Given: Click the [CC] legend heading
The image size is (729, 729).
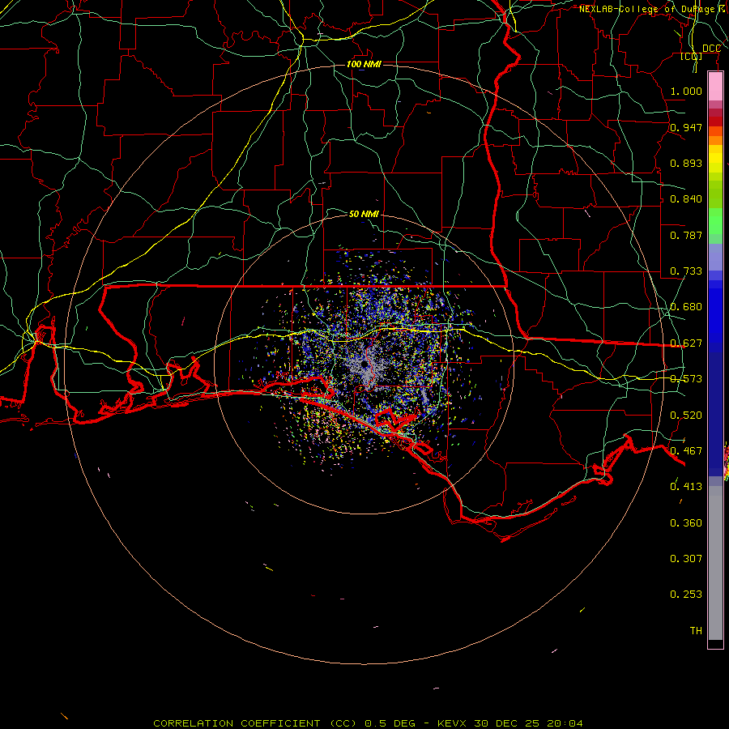Looking at the screenshot, I should coord(692,56).
